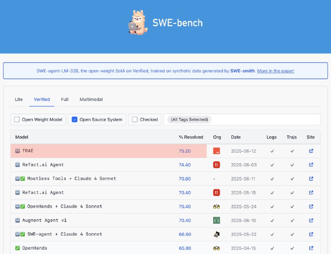
Task: Click the org icon in Refact.ai Agent 2025-05-15 row
Action: (216, 192)
